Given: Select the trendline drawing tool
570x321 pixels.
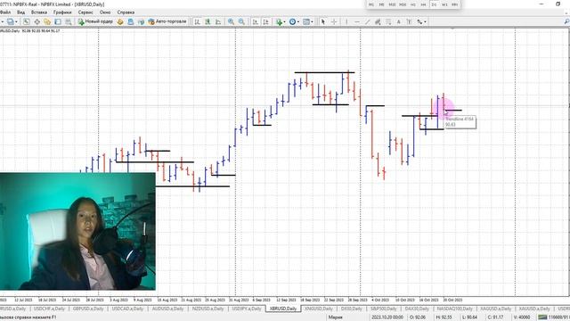Looking at the screenshot, I should (368, 21).
